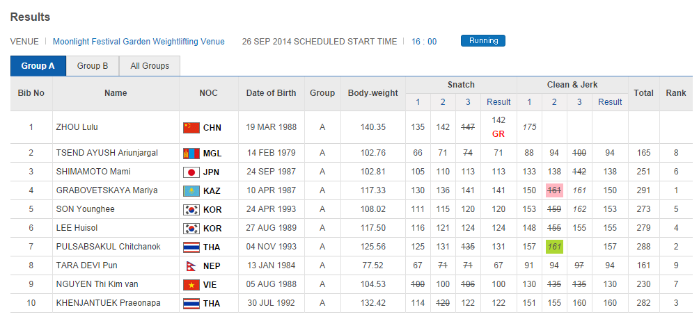699x319 pixels.
Task: Click the Japan flag icon
Action: coord(191,172)
